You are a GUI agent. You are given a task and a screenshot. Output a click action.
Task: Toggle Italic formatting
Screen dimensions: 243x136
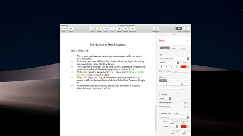(x=166, y=67)
